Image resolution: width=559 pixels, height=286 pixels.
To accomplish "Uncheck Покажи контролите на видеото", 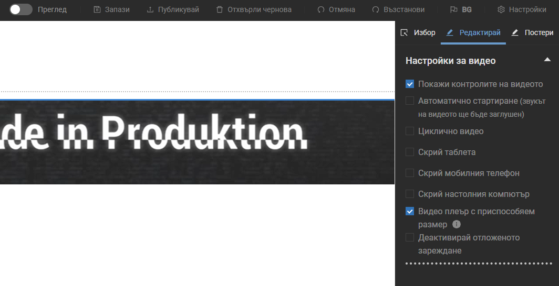I will [410, 84].
